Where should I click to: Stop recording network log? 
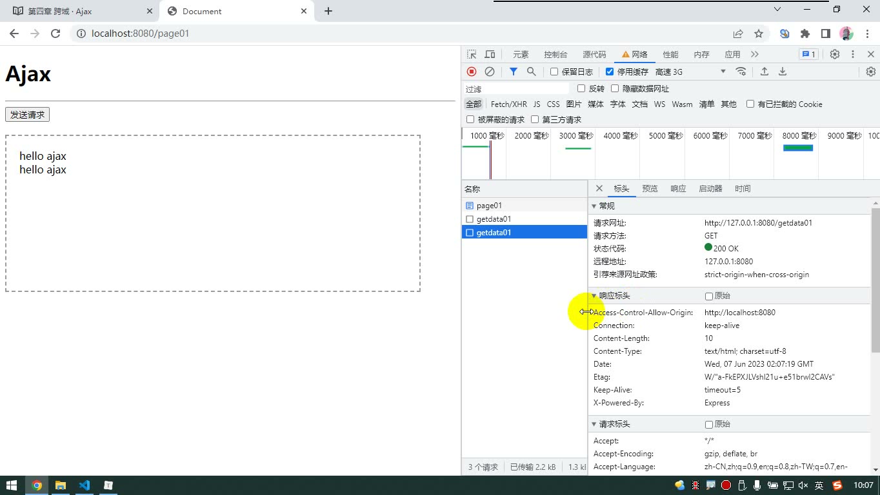pos(472,72)
